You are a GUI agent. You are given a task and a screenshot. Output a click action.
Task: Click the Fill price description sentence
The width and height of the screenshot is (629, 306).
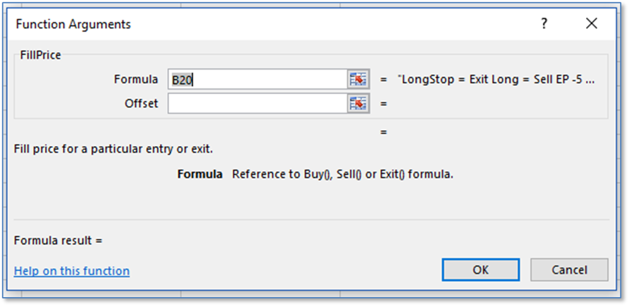(113, 149)
